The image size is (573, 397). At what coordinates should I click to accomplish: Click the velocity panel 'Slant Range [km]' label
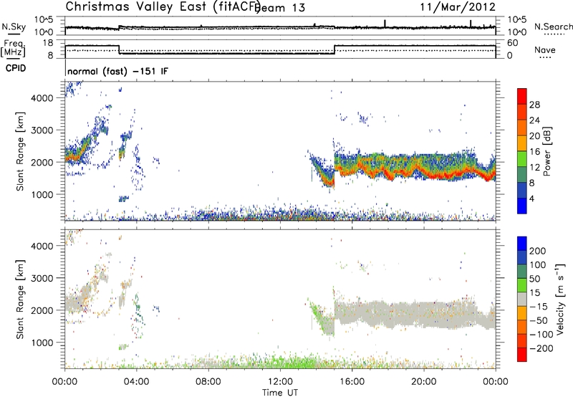20,300
